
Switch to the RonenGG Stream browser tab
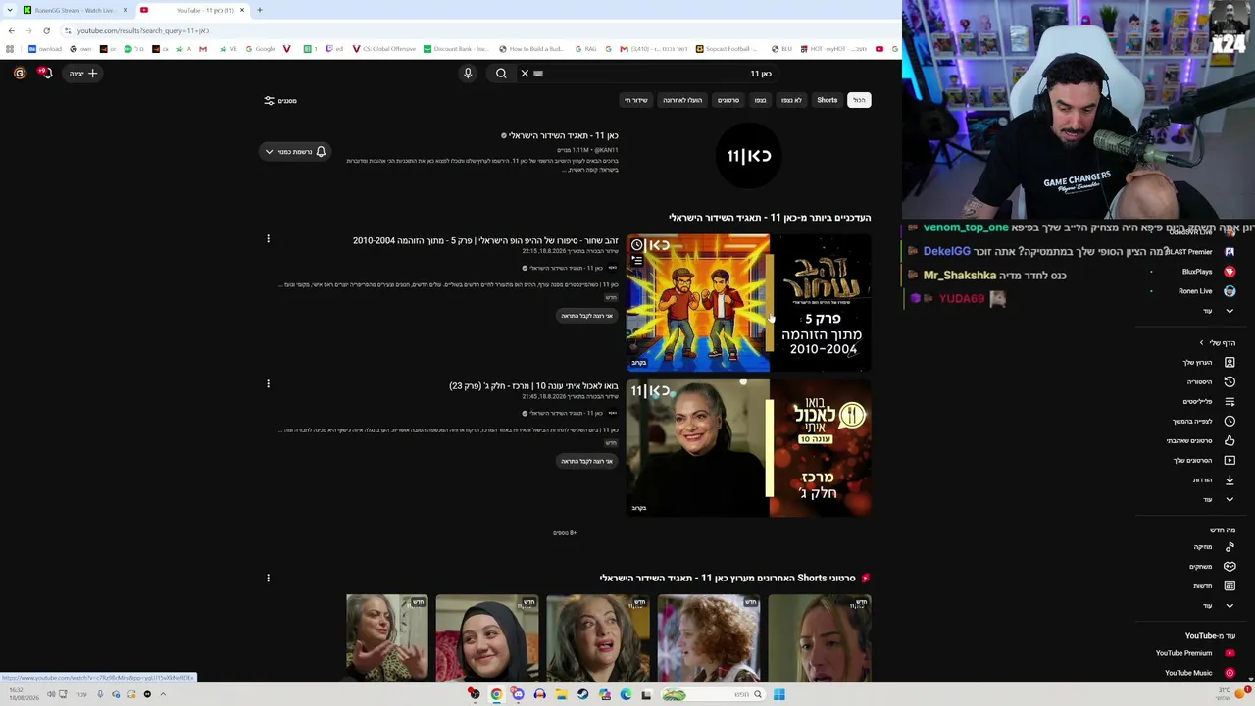click(75, 10)
